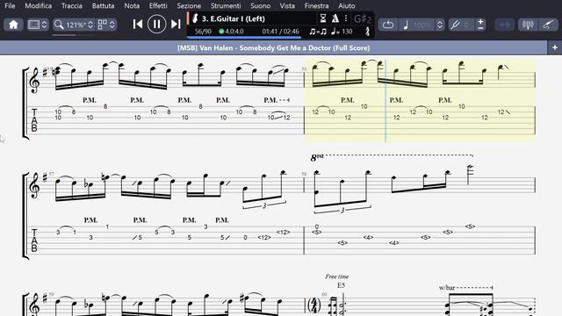Select track name 3. E.Guitar I (Left)

coord(234,18)
